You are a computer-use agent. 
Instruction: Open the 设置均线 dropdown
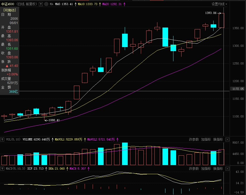click(219, 4)
